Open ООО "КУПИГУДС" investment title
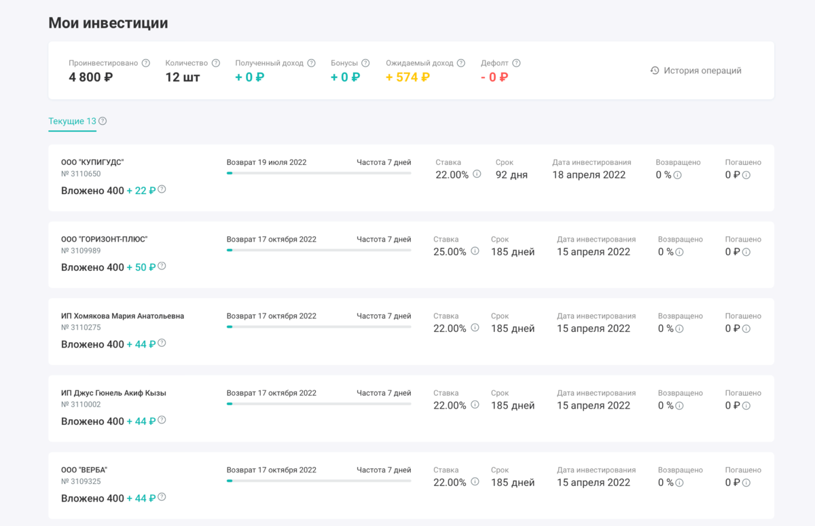The width and height of the screenshot is (815, 526). (x=92, y=162)
